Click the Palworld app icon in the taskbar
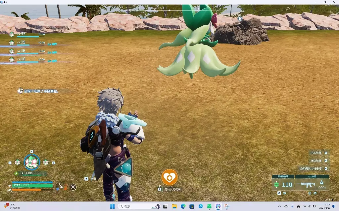Image resolution: width=339 pixels, height=211 pixels. tap(218, 206)
